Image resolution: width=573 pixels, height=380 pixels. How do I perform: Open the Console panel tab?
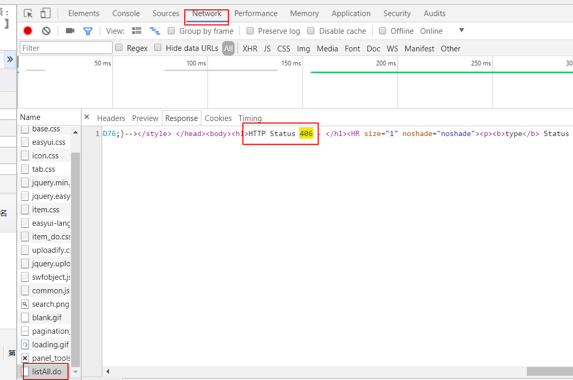126,13
